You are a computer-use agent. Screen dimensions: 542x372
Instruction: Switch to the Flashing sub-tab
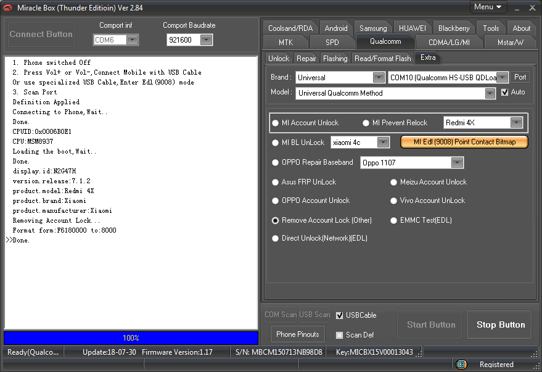point(335,59)
